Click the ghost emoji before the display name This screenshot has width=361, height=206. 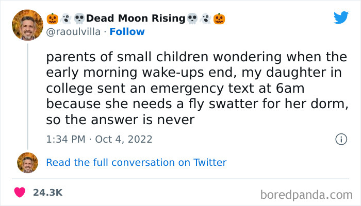pos(66,19)
